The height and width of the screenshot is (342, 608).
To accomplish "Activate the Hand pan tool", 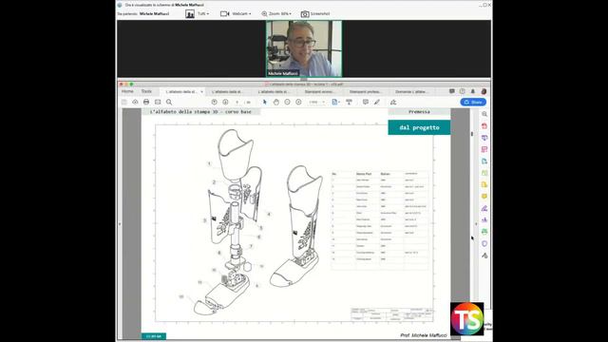I will click(276, 102).
